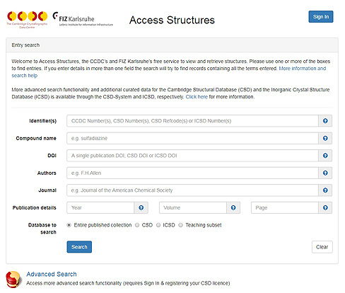Click the DOI field help icon
The height and width of the screenshot is (293, 345).
(325, 156)
